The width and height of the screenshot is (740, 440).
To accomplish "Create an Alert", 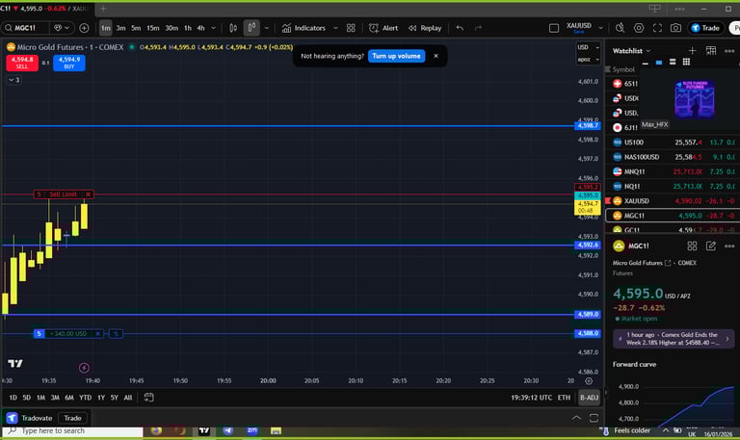I will 383,28.
